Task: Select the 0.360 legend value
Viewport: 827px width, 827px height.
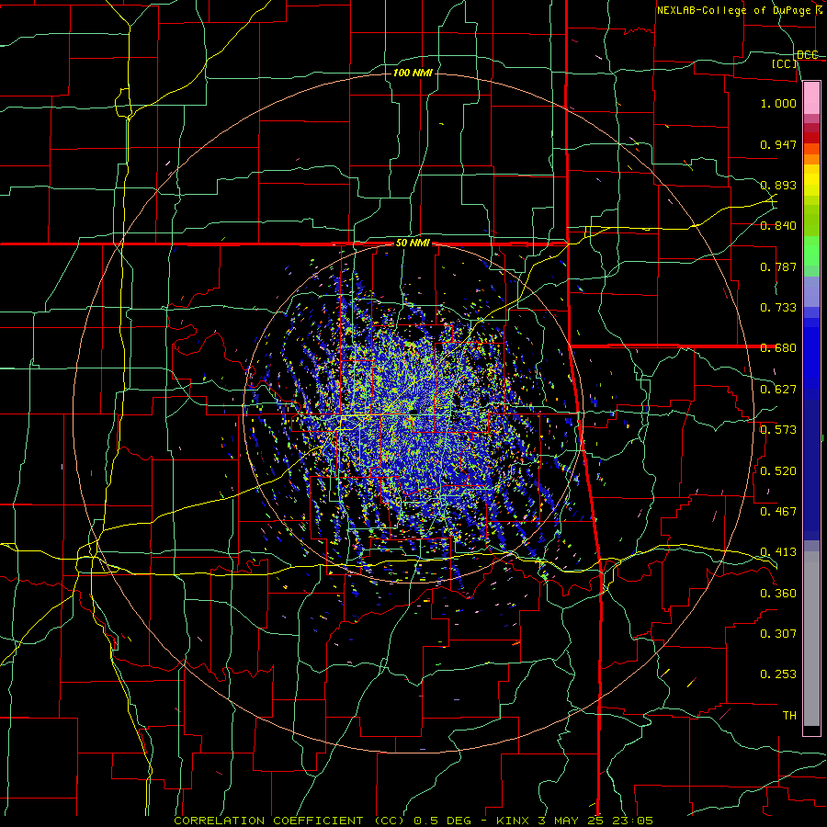Action: [x=778, y=594]
